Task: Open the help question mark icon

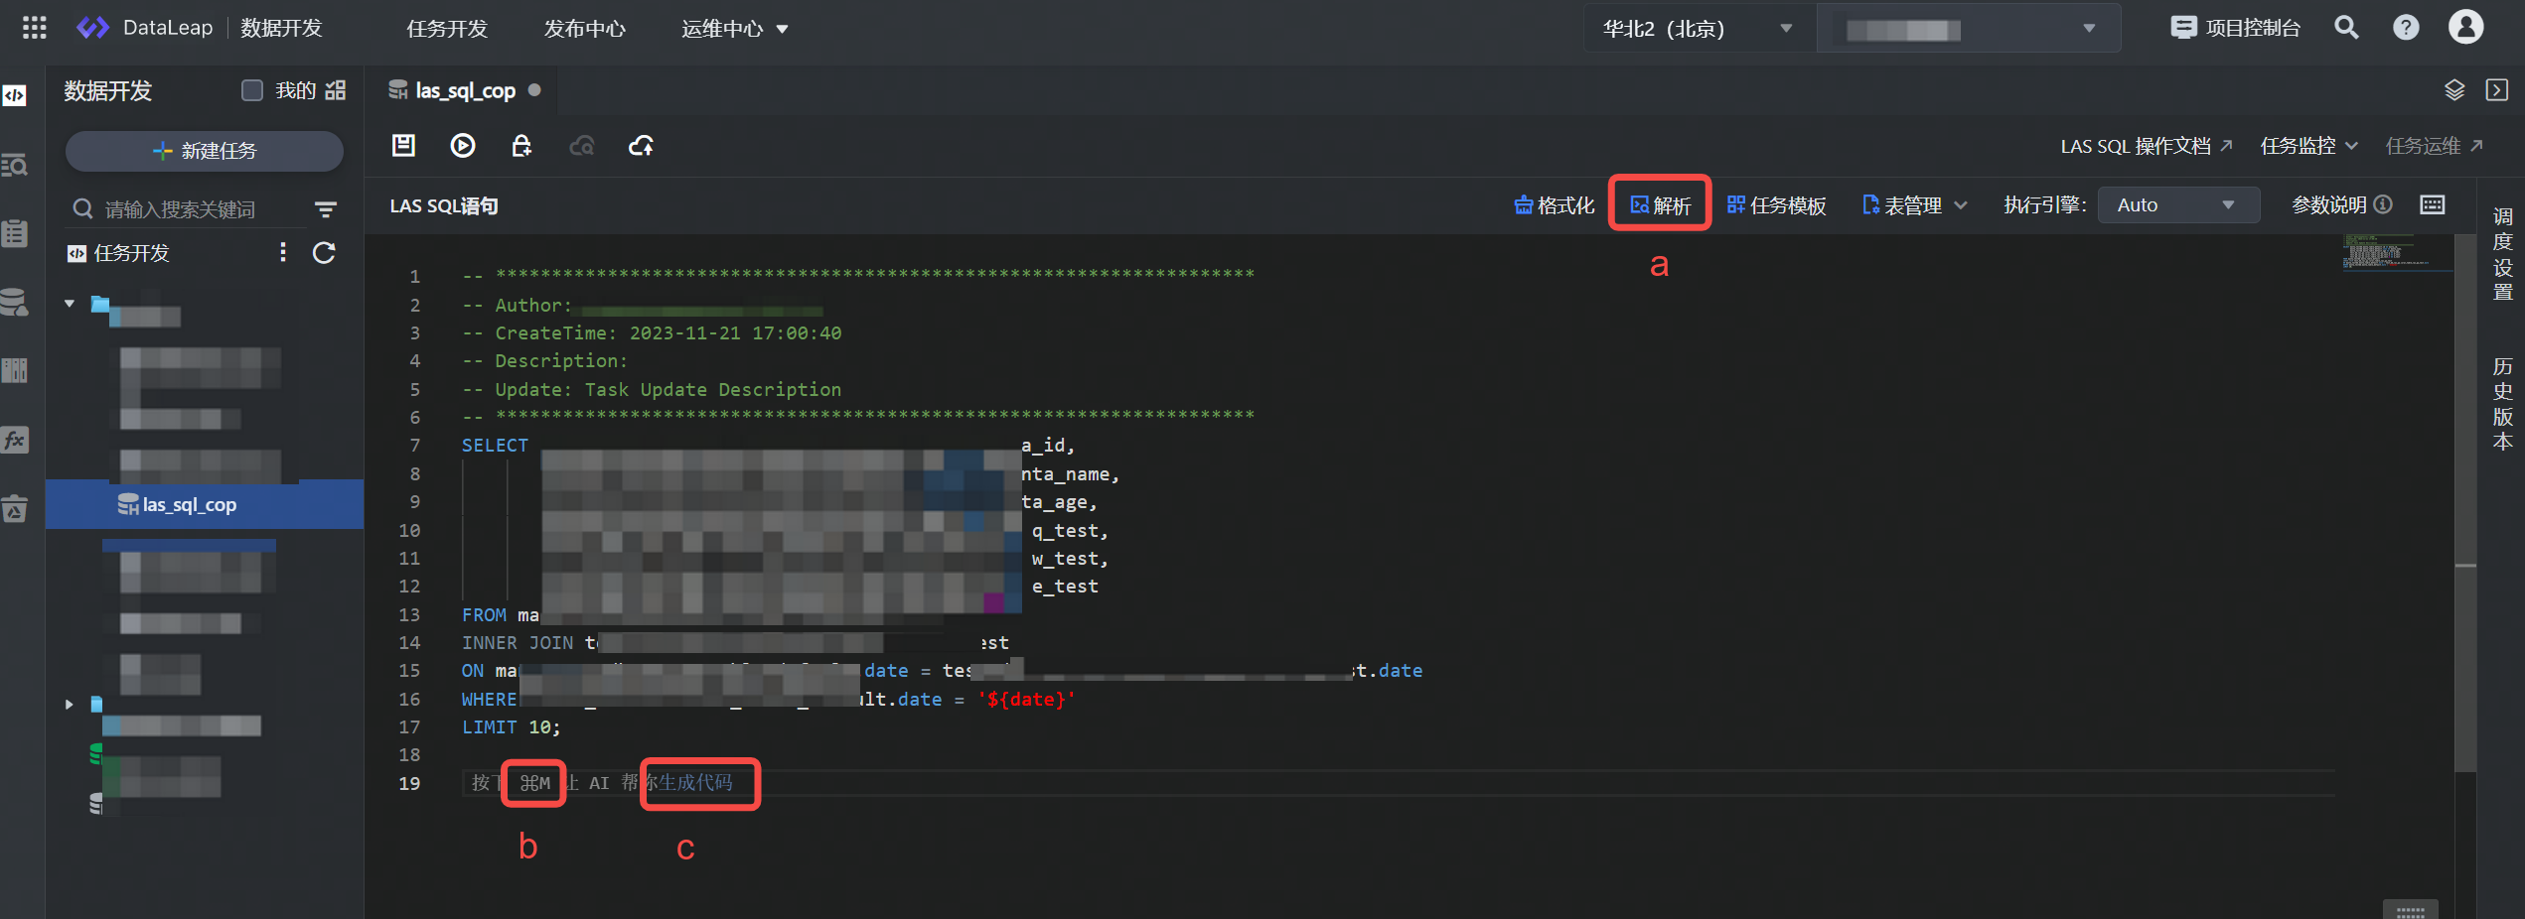Action: point(2406,28)
